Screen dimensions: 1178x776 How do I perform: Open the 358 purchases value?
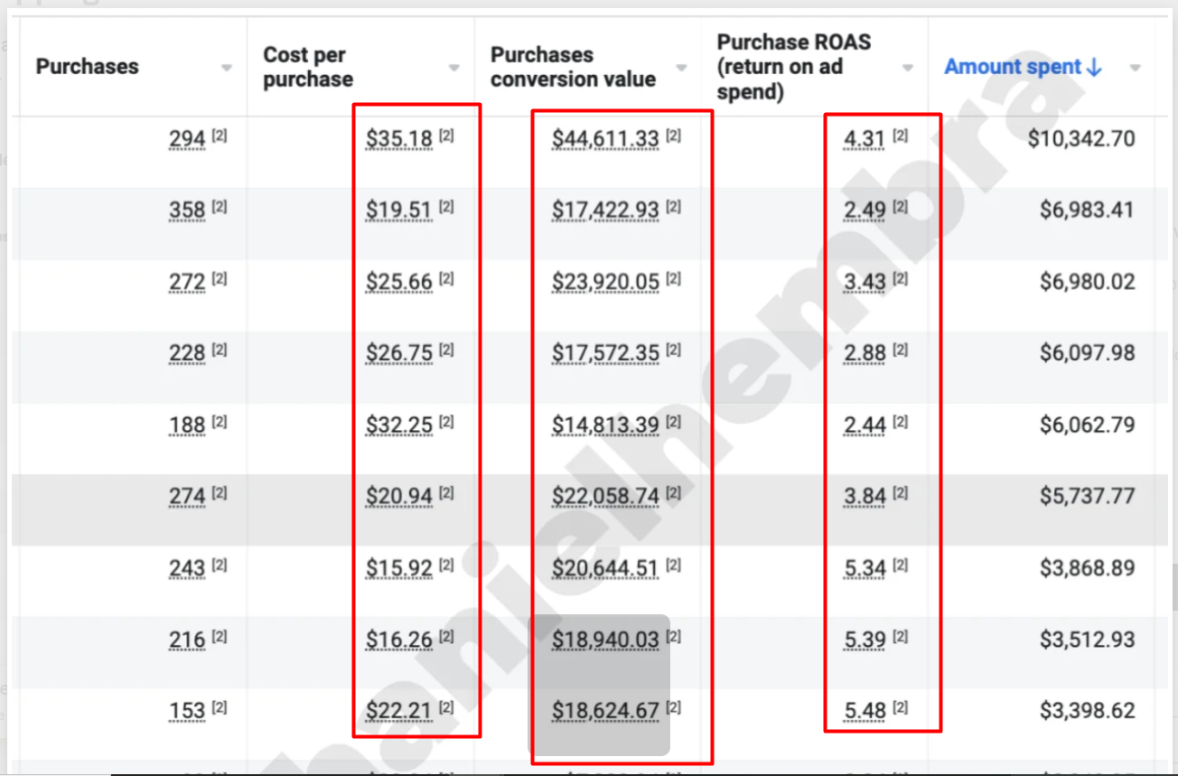click(187, 210)
